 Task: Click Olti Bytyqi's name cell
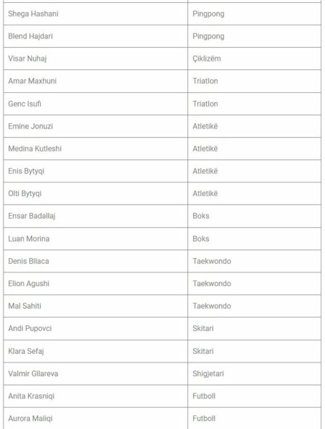(96, 194)
